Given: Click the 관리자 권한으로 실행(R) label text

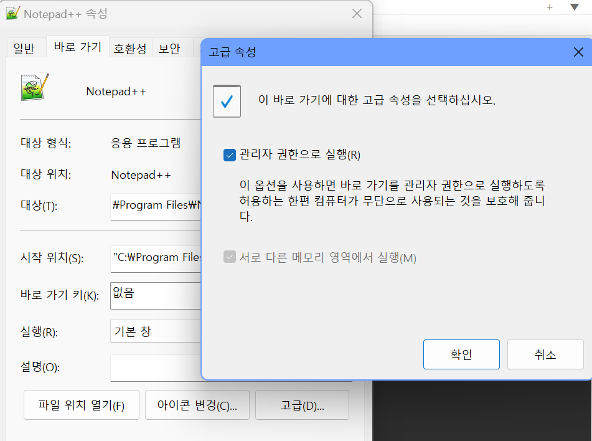Looking at the screenshot, I should click(300, 154).
